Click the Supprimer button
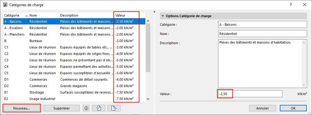Image resolution: width=312 pixels, height=115 pixels. click(x=61, y=108)
